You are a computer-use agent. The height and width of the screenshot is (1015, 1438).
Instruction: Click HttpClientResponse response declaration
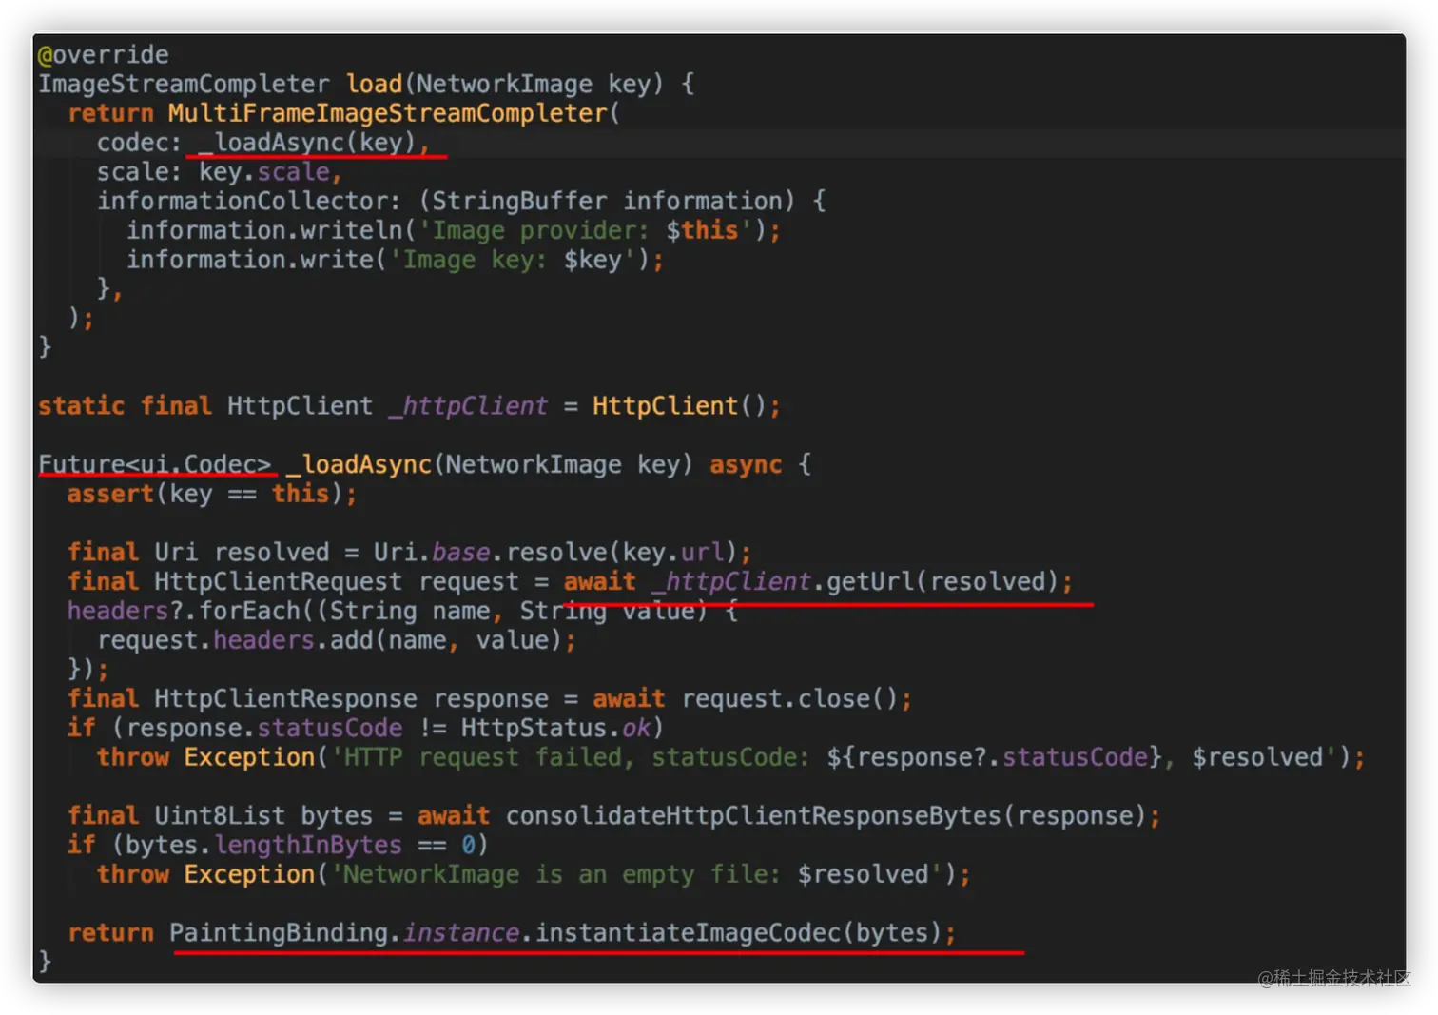[x=351, y=699]
